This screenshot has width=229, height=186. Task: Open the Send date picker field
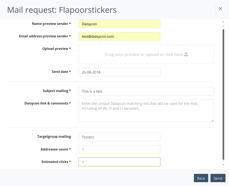[119, 72]
